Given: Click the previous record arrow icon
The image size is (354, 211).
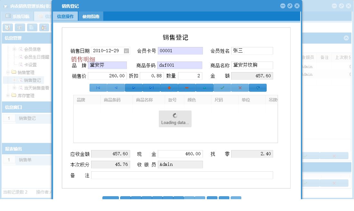Looking at the screenshot, I should [x=116, y=87].
